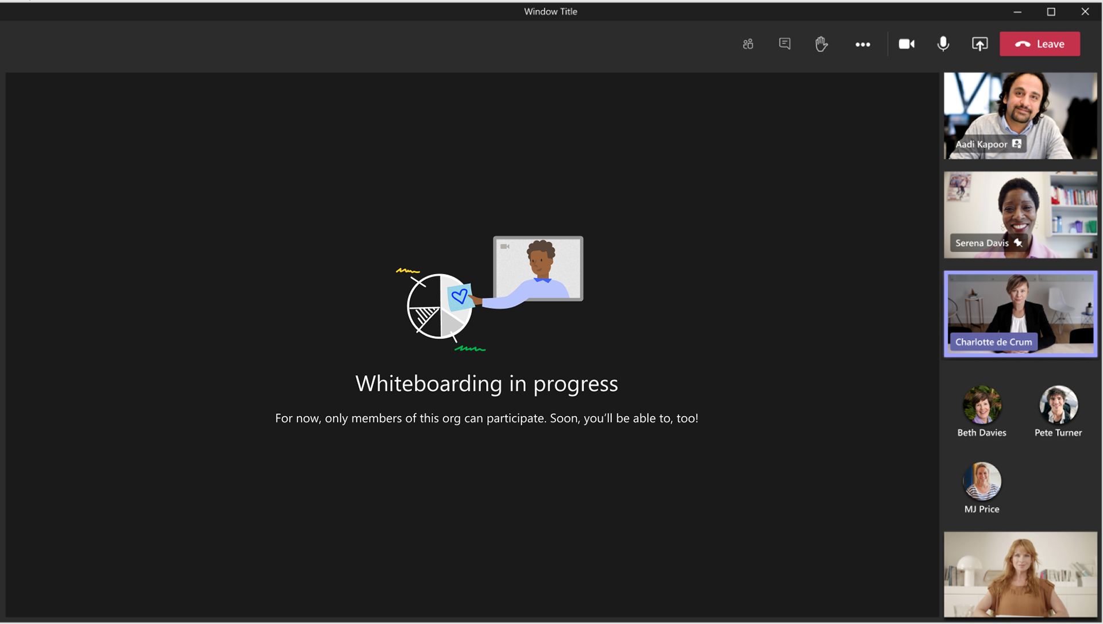
Task: Open the participants panel icon
Action: (x=748, y=44)
